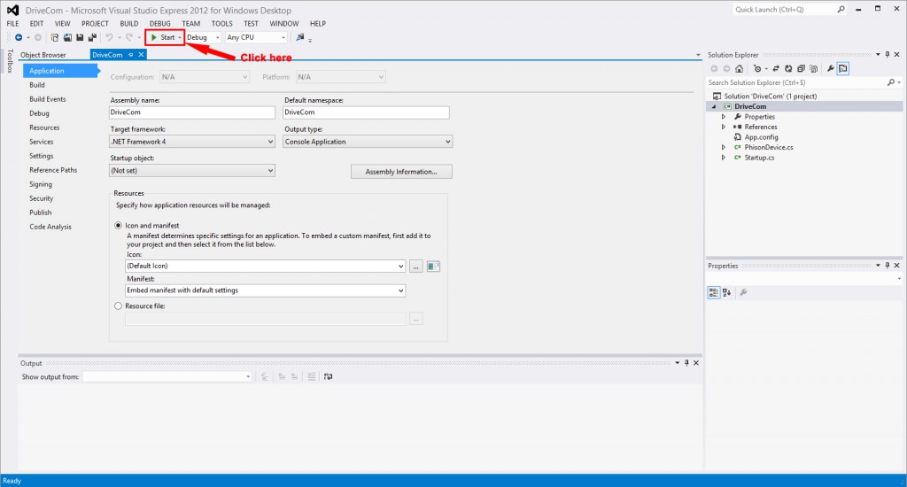This screenshot has width=907, height=487.
Task: Click the Show All Files icon
Action: [x=814, y=69]
